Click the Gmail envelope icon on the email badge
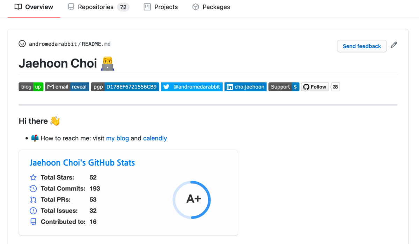 tap(50, 87)
